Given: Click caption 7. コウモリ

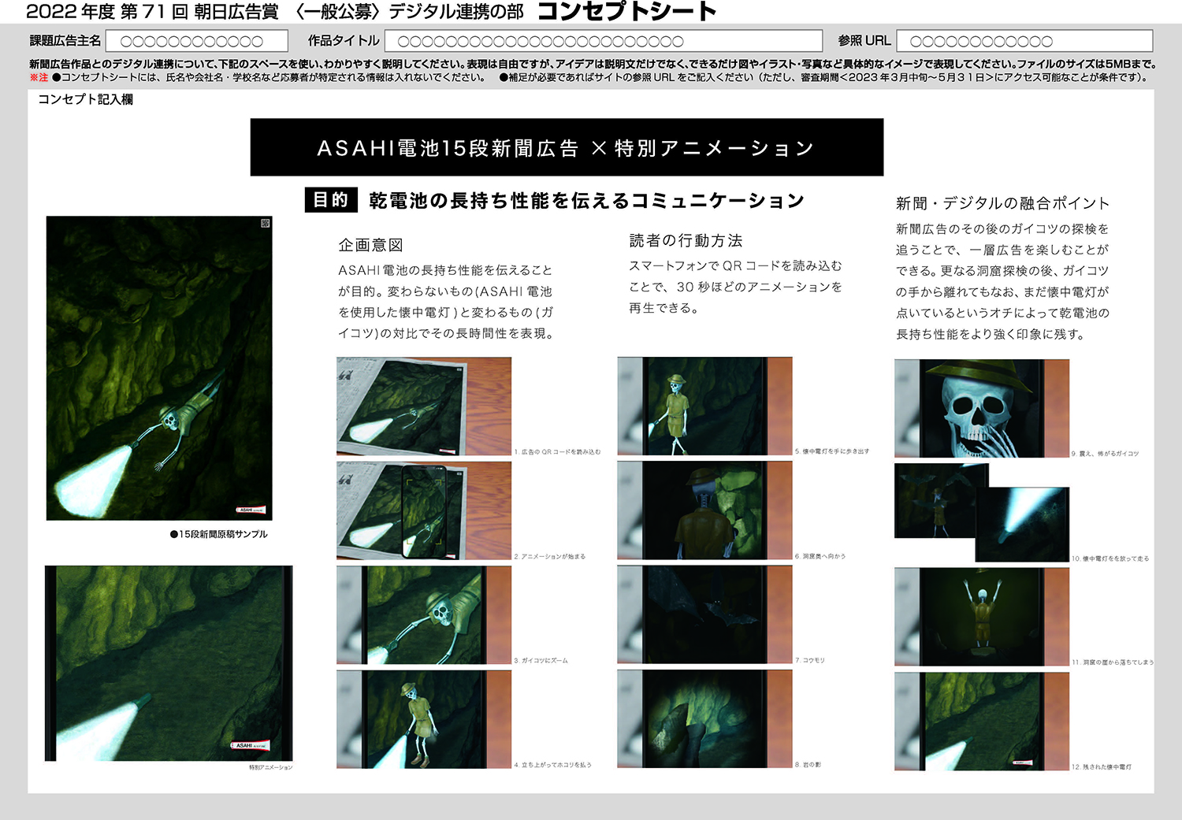Looking at the screenshot, I should [x=809, y=660].
